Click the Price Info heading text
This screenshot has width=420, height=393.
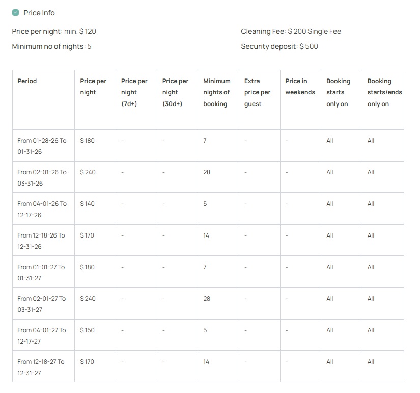point(39,13)
